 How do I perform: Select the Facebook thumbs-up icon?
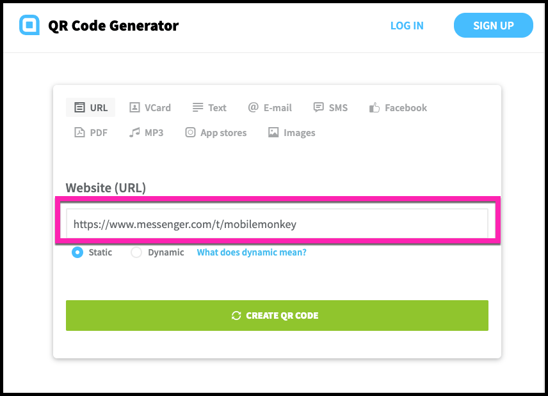[375, 108]
